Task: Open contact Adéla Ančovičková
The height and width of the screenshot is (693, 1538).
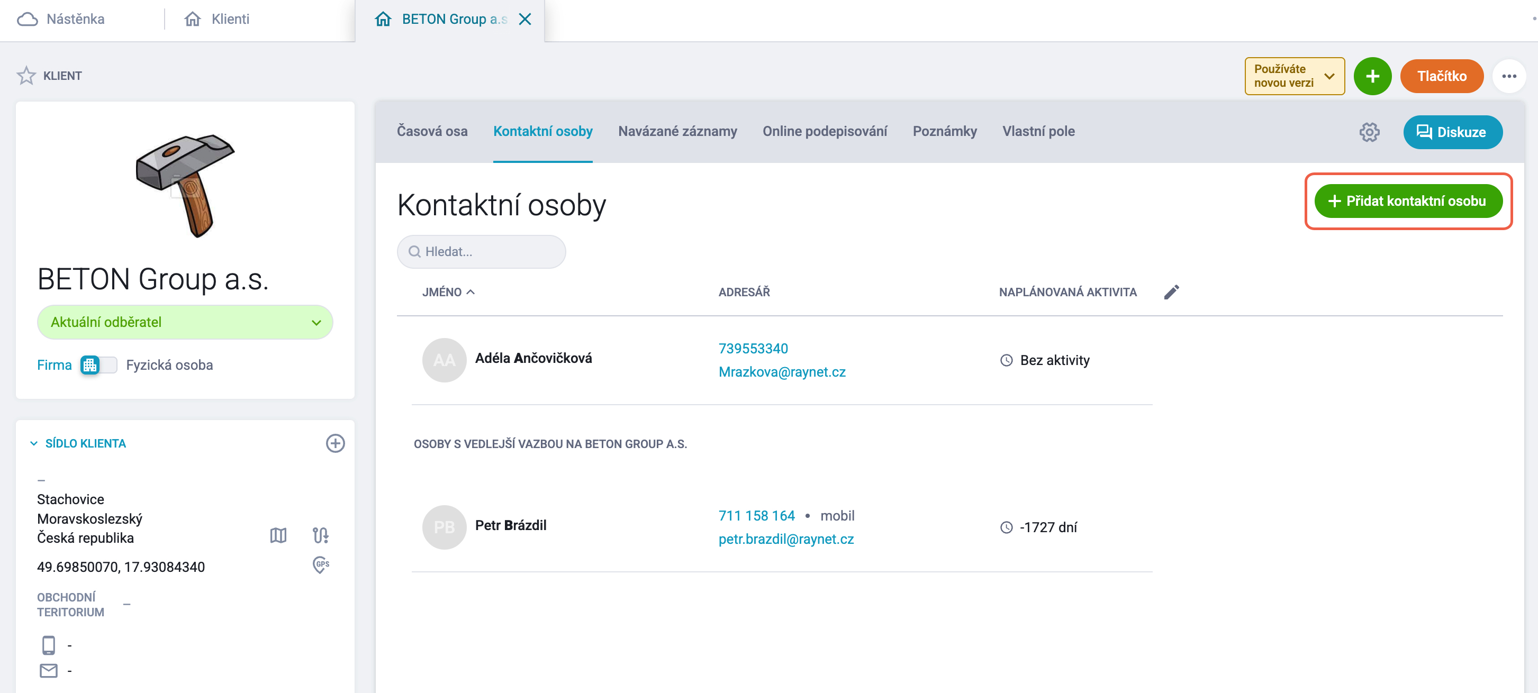Action: (533, 358)
